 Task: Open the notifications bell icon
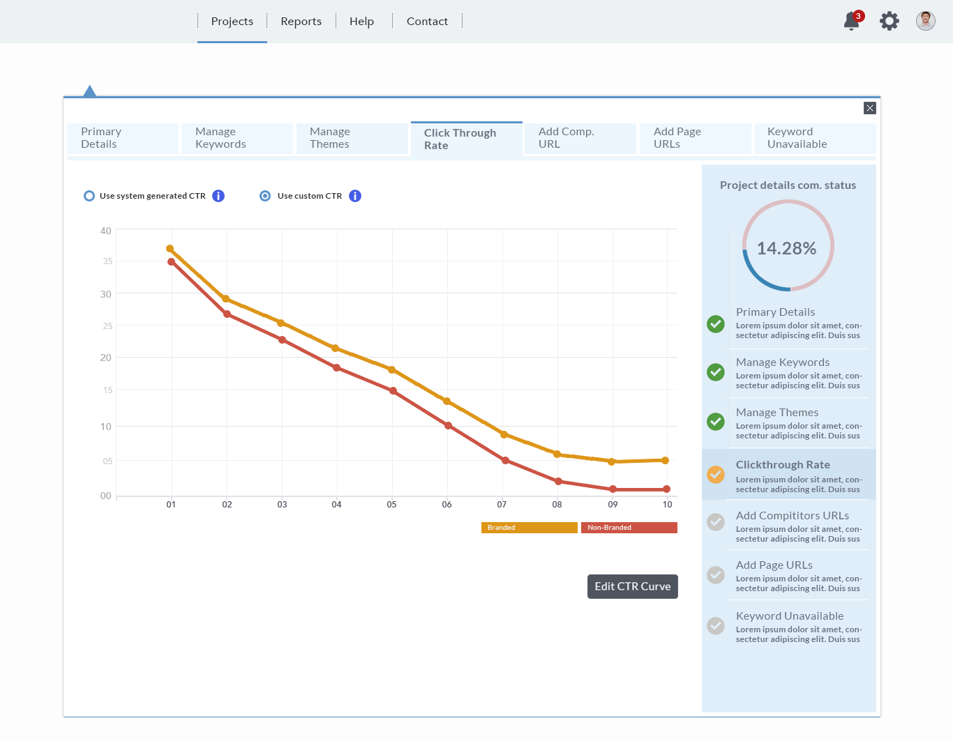853,21
